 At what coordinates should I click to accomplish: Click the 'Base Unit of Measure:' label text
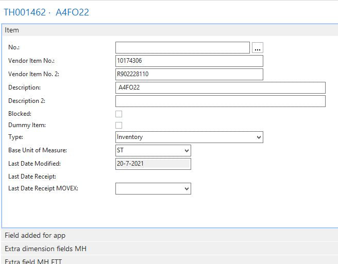tap(38, 150)
